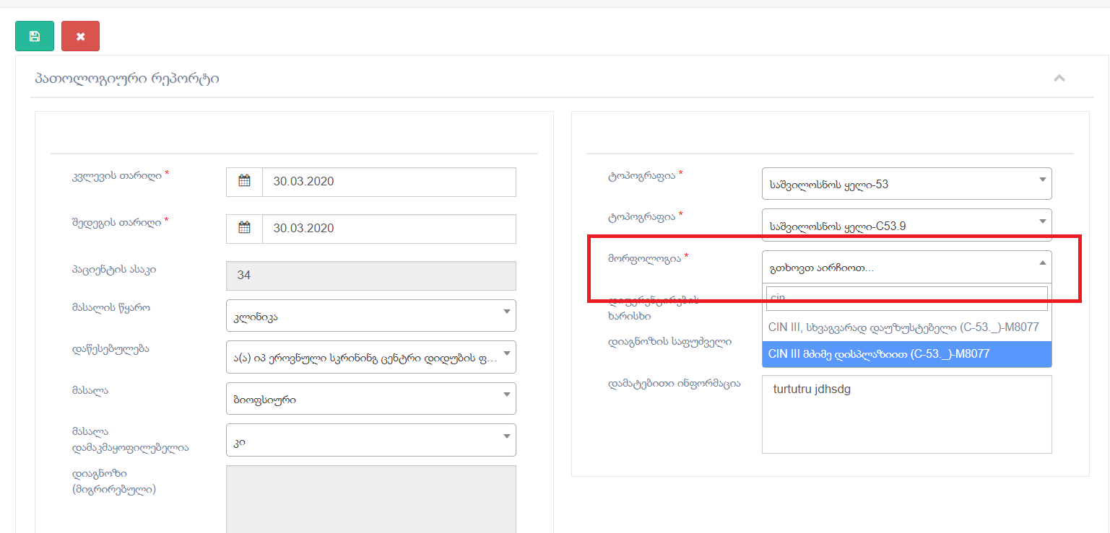This screenshot has width=1110, height=533.
Task: Click the green save icon button
Action: coord(35,36)
